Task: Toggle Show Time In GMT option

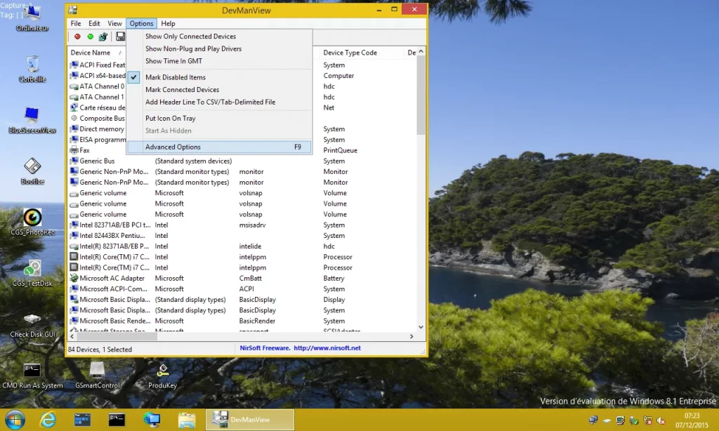Action: (219, 61)
